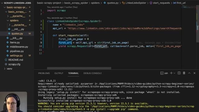199x112 pixels.
Task: Click the author CodeLens above class
Action: pos(62,18)
